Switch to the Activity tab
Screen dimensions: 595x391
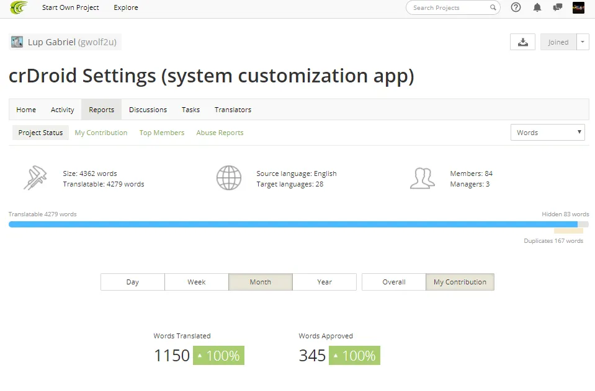(x=62, y=110)
